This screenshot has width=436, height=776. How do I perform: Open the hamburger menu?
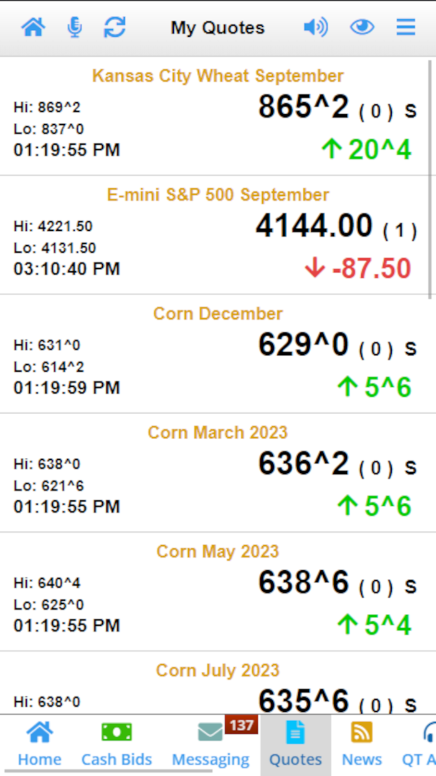click(405, 27)
